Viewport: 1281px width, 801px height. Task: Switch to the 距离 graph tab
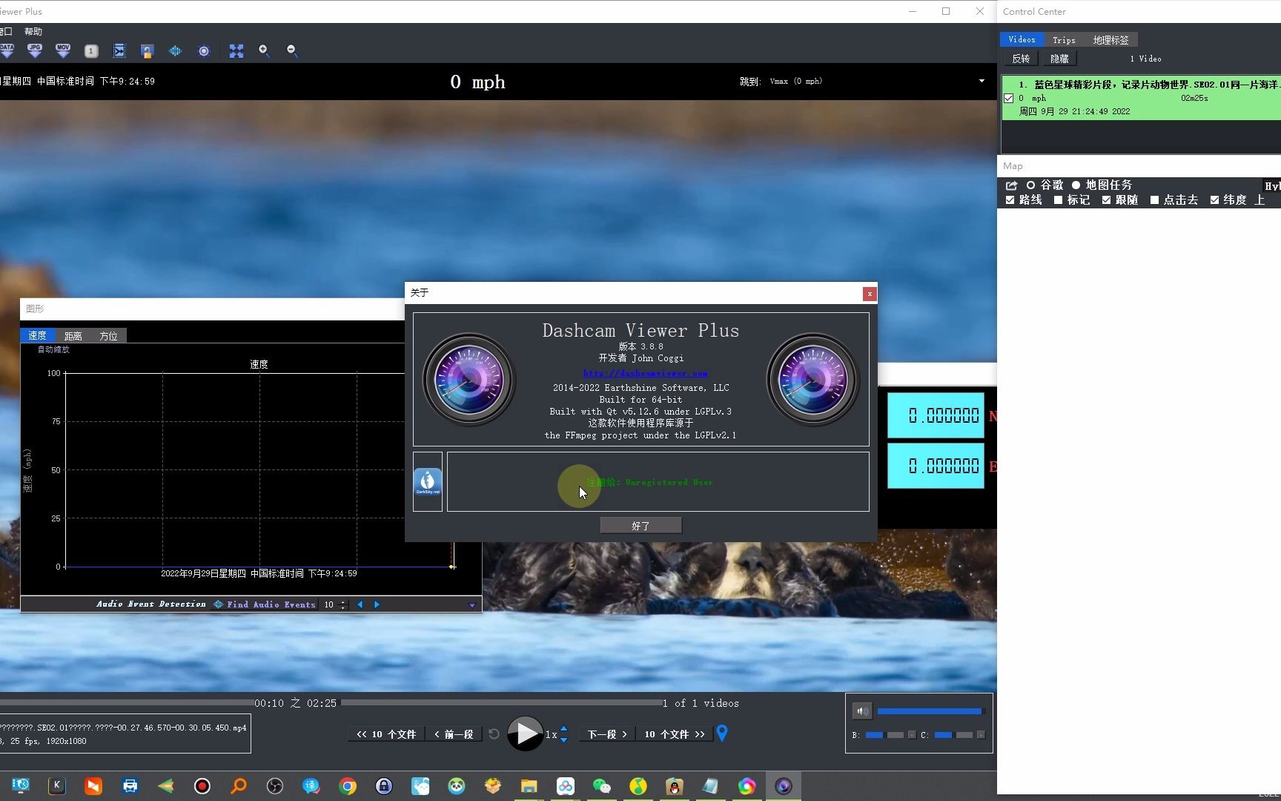click(73, 336)
